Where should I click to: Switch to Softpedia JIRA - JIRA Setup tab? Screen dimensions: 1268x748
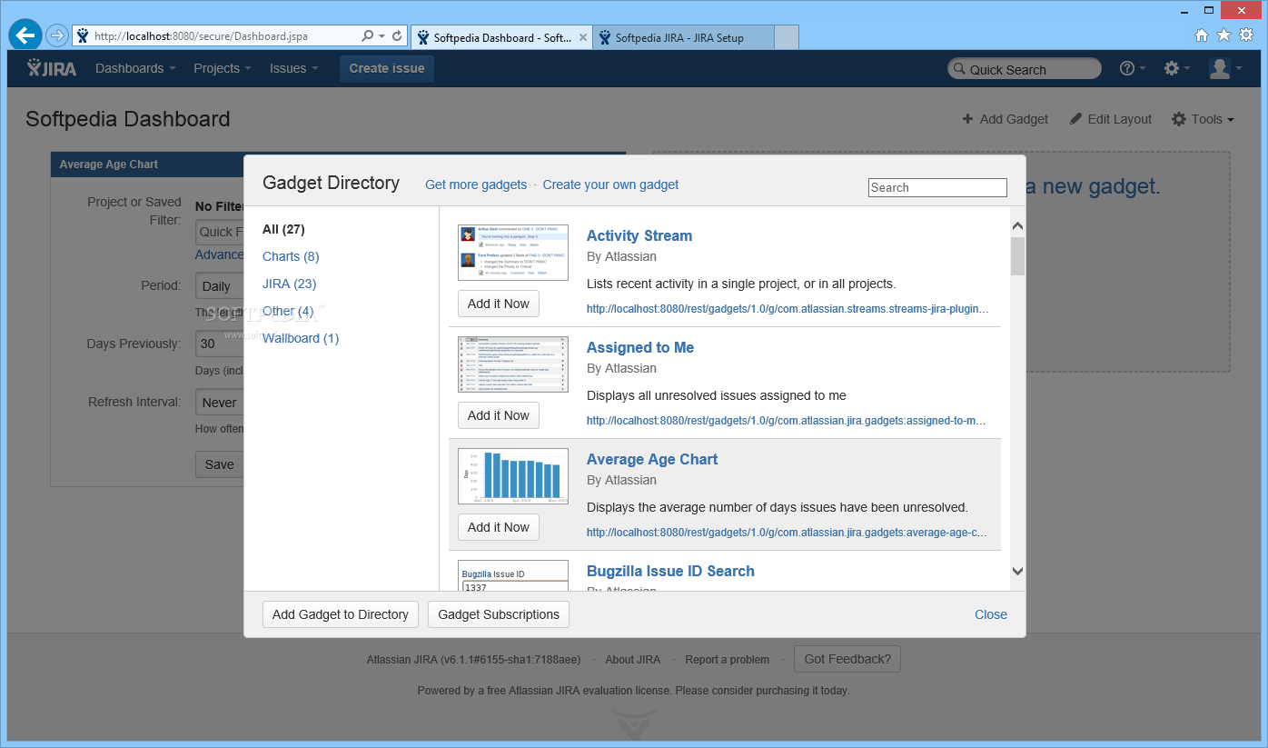pyautogui.click(x=683, y=37)
